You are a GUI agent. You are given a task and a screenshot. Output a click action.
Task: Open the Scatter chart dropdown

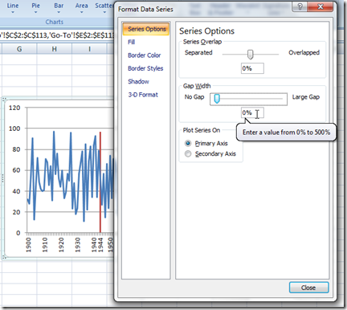tap(104, 8)
